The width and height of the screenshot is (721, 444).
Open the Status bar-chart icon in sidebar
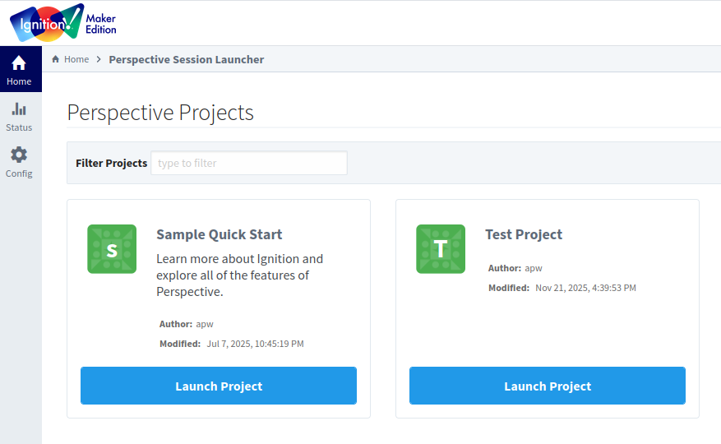(19, 109)
